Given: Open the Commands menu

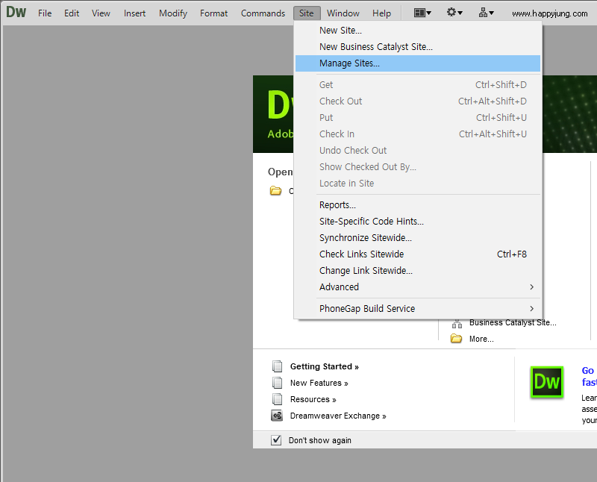Looking at the screenshot, I should (x=263, y=13).
